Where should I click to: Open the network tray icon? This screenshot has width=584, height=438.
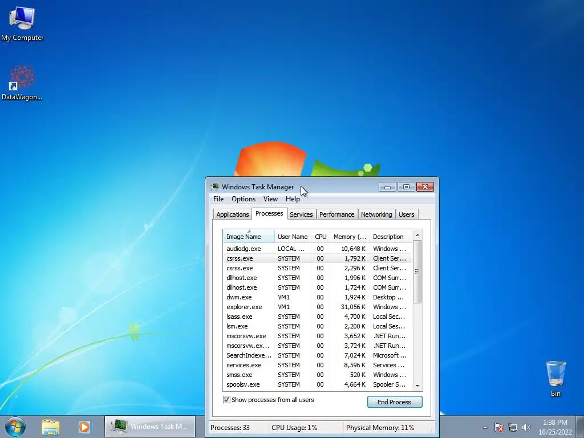pyautogui.click(x=513, y=428)
